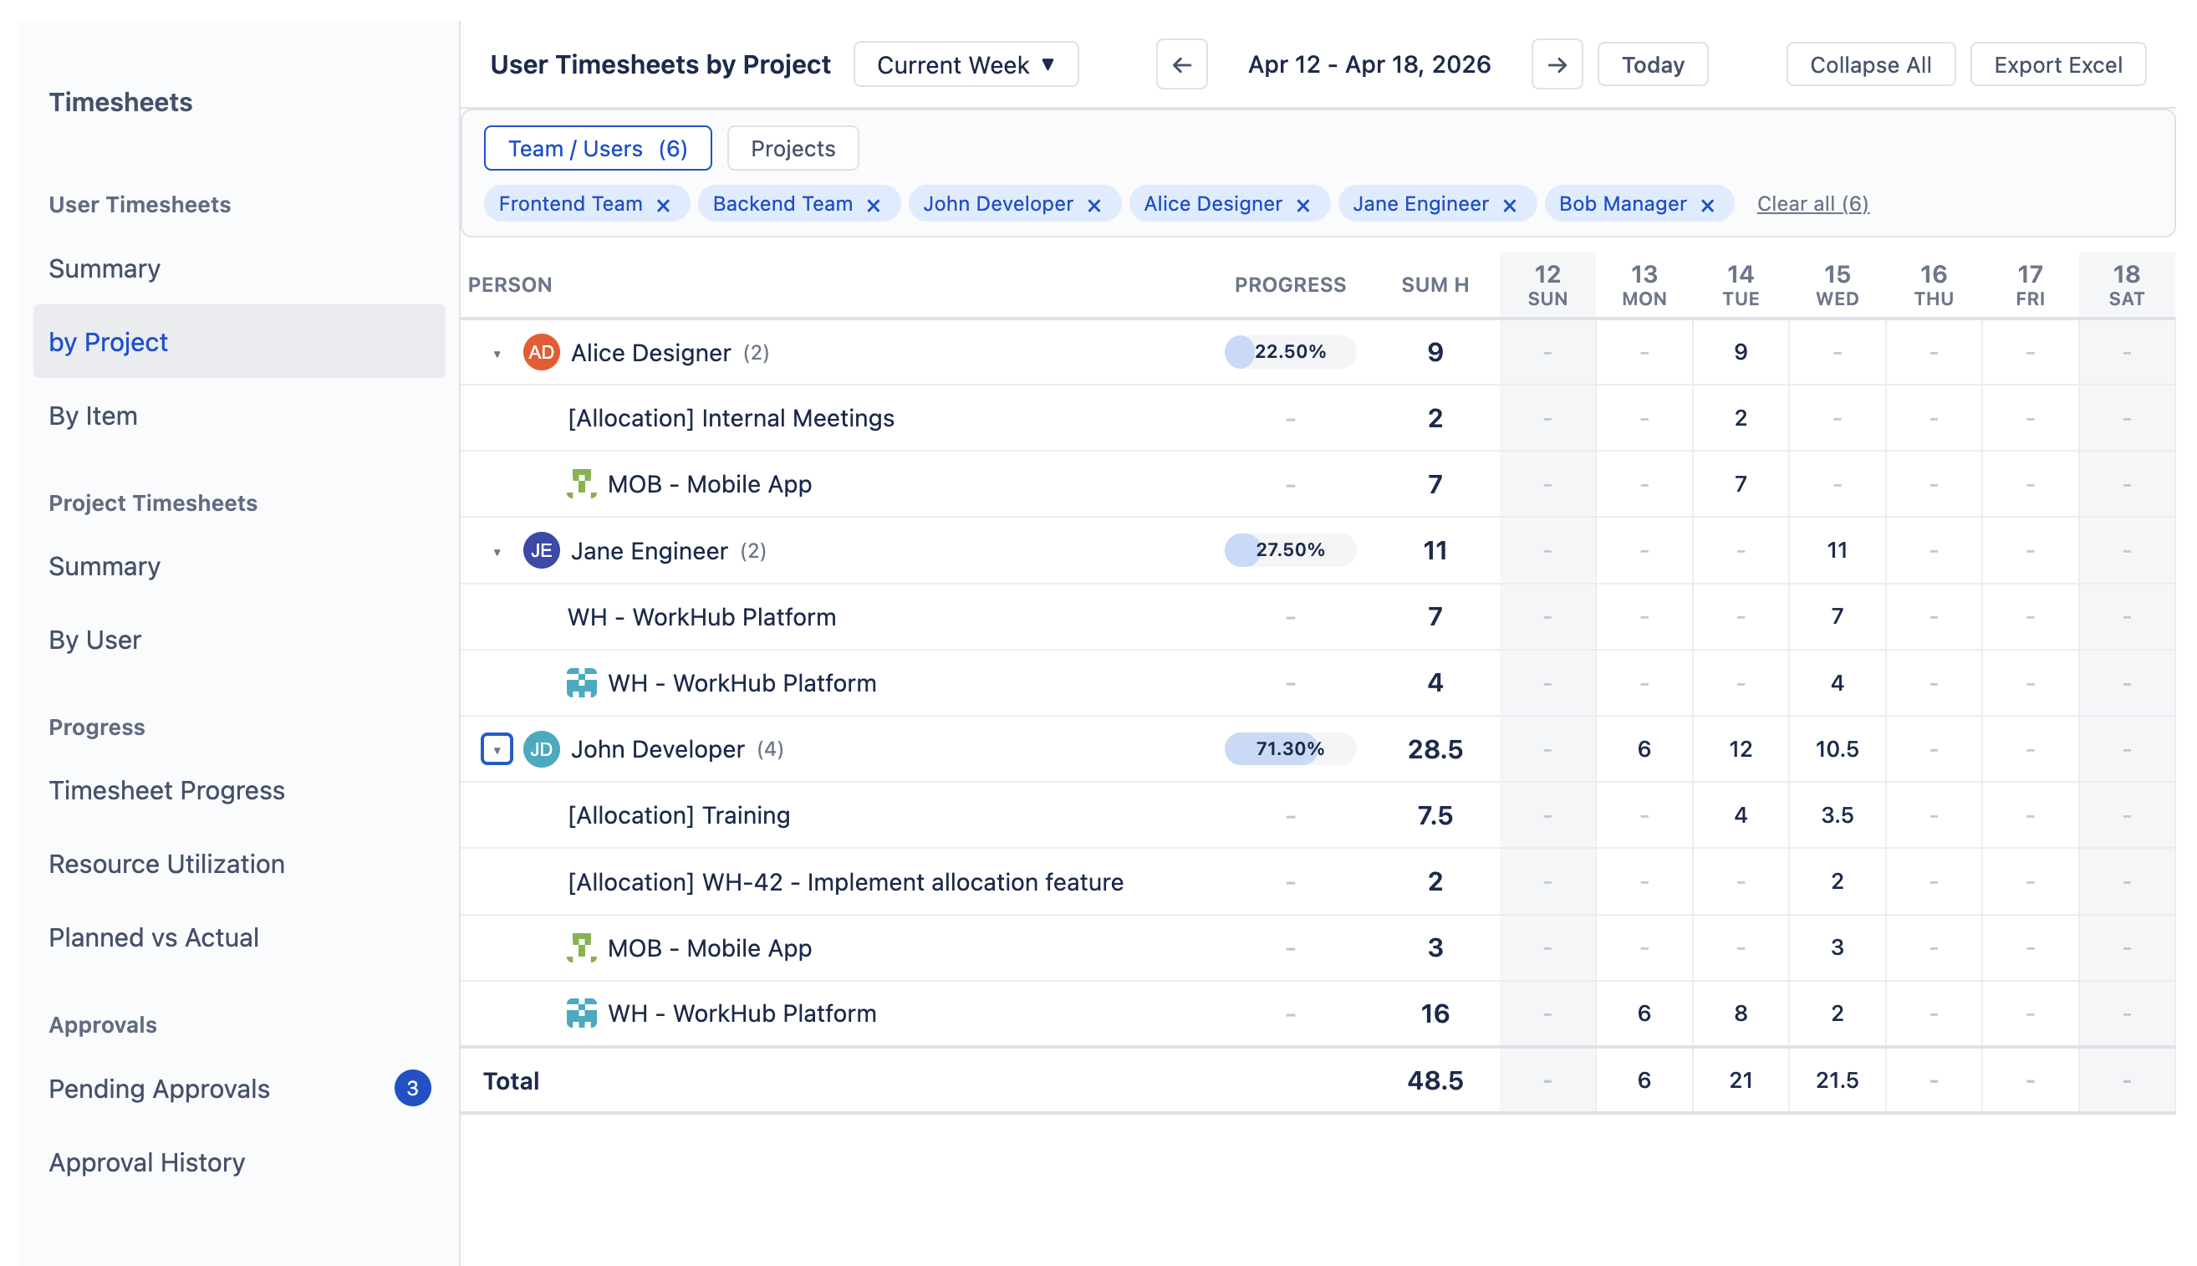Switch to the Projects filter tab
2197x1266 pixels.
tap(792, 148)
